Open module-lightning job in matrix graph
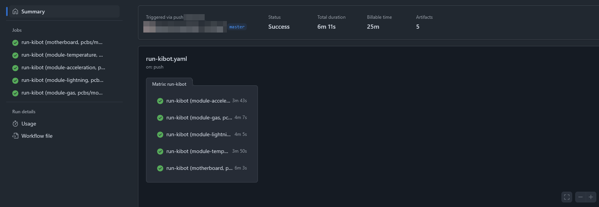Image resolution: width=599 pixels, height=207 pixels. 199,135
